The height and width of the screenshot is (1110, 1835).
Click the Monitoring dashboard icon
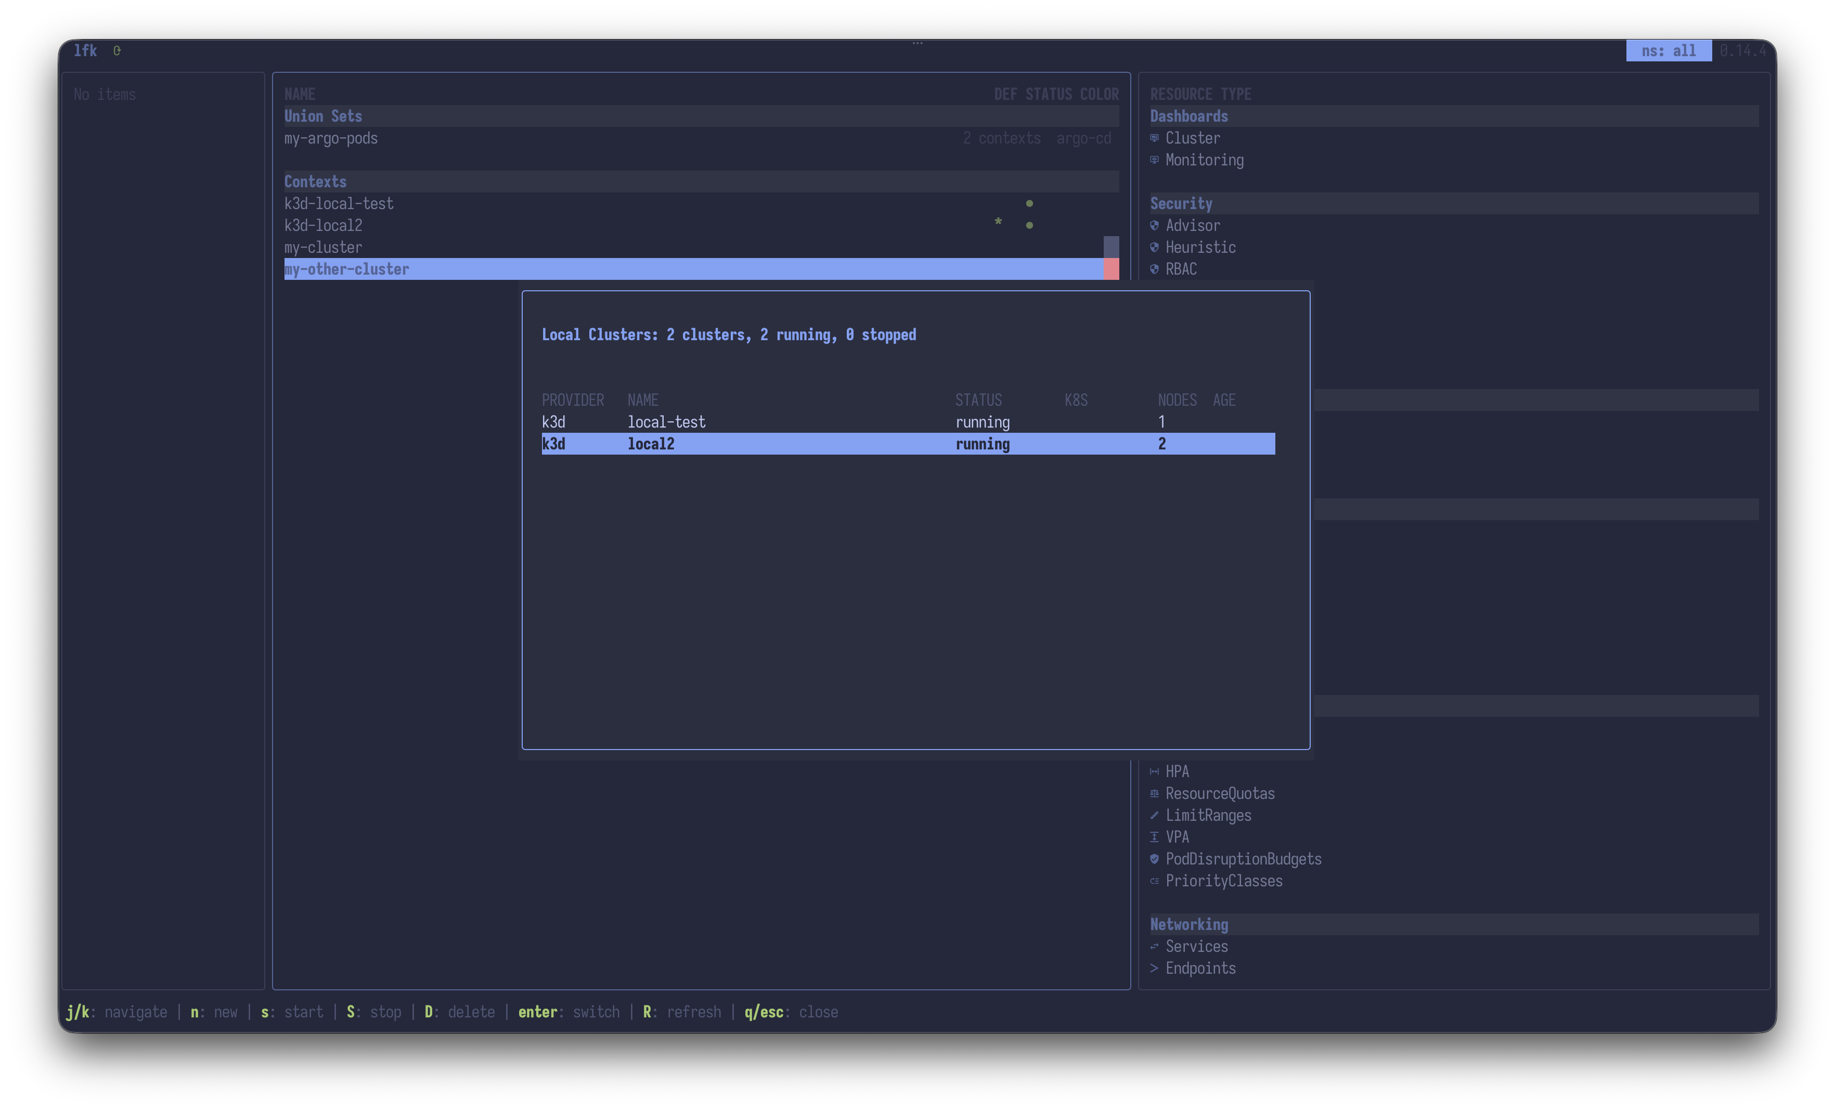1154,159
